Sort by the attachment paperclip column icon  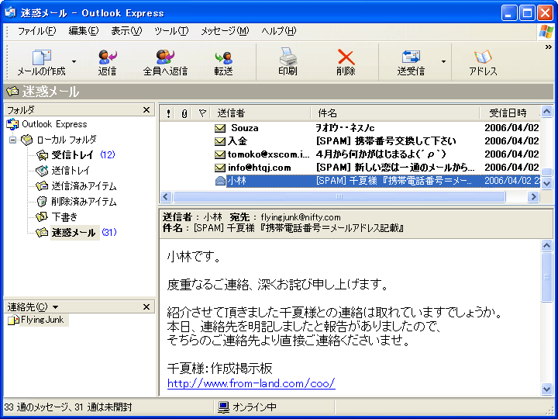tap(184, 113)
